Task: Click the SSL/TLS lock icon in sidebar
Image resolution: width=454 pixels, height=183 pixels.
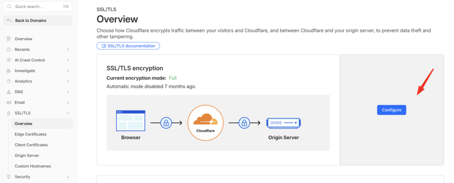Action: (9, 113)
